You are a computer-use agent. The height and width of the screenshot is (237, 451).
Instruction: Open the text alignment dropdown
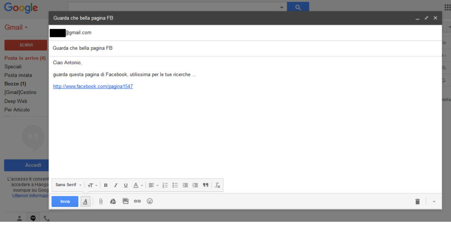tap(153, 185)
